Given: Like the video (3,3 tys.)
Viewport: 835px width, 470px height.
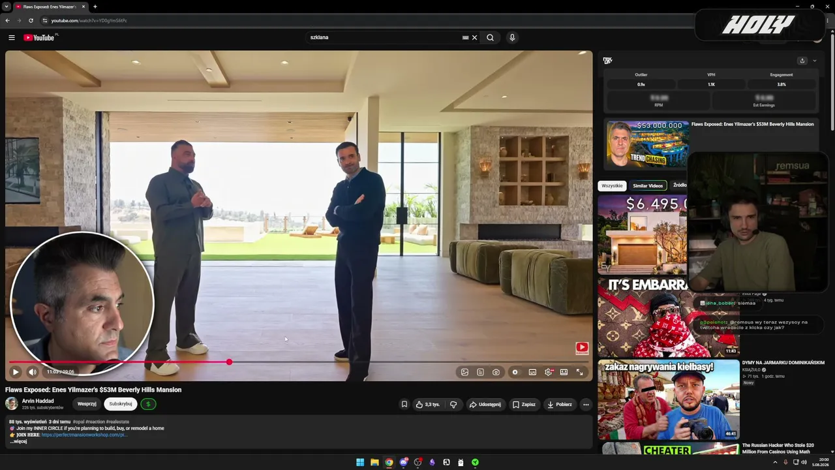Looking at the screenshot, I should (427, 404).
